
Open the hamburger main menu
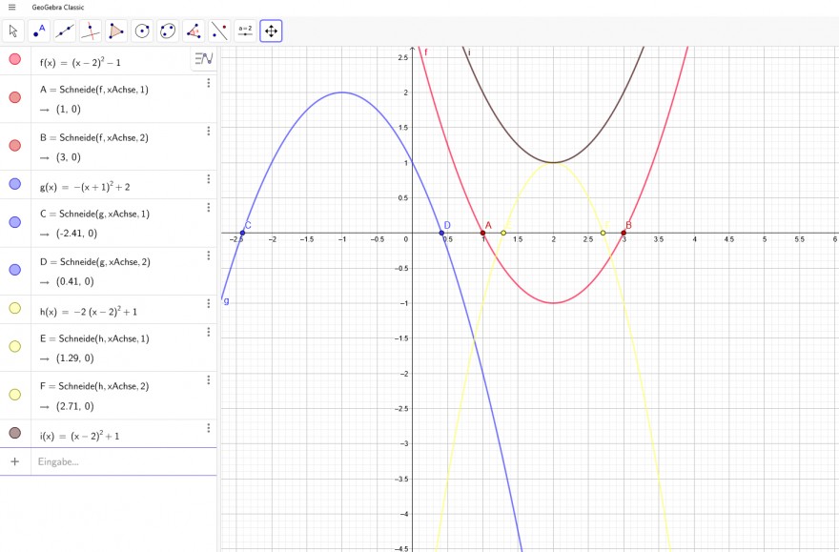tap(11, 8)
